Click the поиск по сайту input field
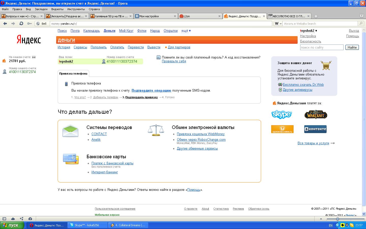The width and height of the screenshot is (366, 229). coord(322,47)
